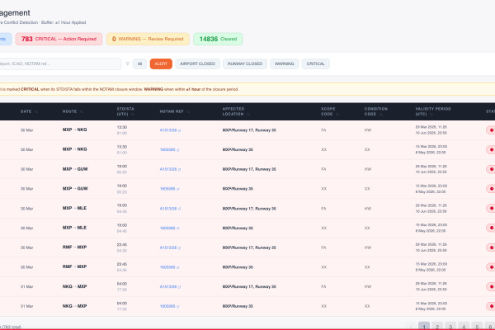Click the 14836 Cleared summary card
Screen dimensions: 495x330
pos(219,39)
